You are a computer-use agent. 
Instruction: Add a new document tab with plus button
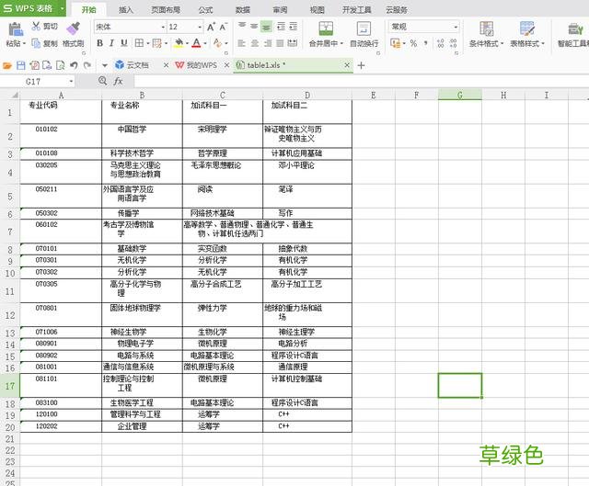[361, 65]
